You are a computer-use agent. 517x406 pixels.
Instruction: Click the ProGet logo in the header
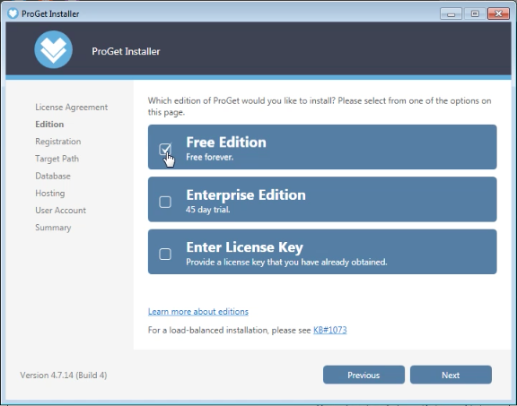pos(54,49)
